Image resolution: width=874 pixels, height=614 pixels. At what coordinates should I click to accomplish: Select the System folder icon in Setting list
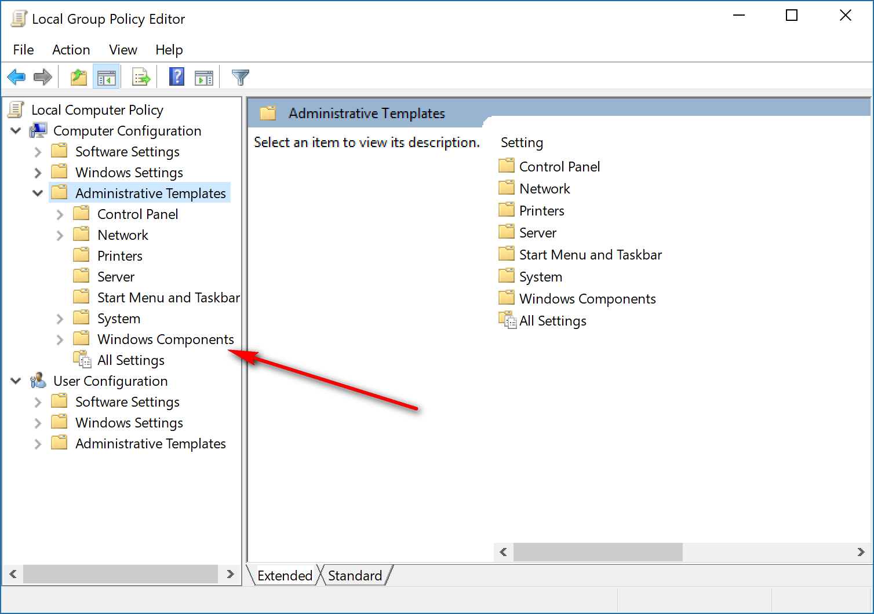506,276
